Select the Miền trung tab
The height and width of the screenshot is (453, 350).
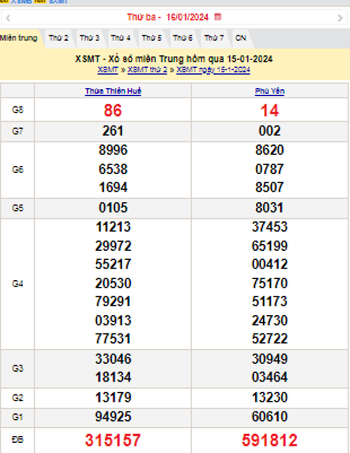pyautogui.click(x=19, y=38)
